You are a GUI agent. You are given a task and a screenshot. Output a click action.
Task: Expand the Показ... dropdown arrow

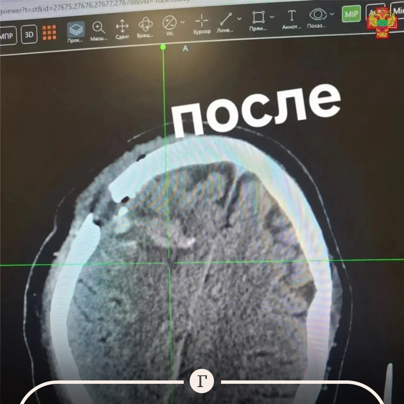tap(332, 14)
